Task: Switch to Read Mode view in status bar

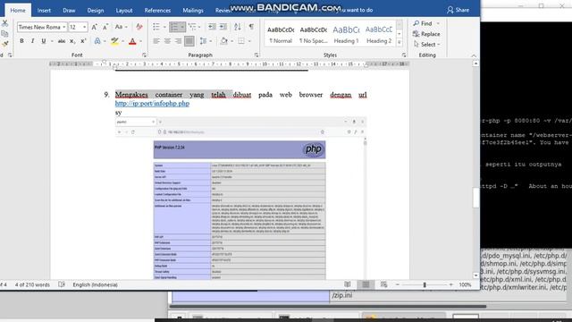Action: pos(348,284)
